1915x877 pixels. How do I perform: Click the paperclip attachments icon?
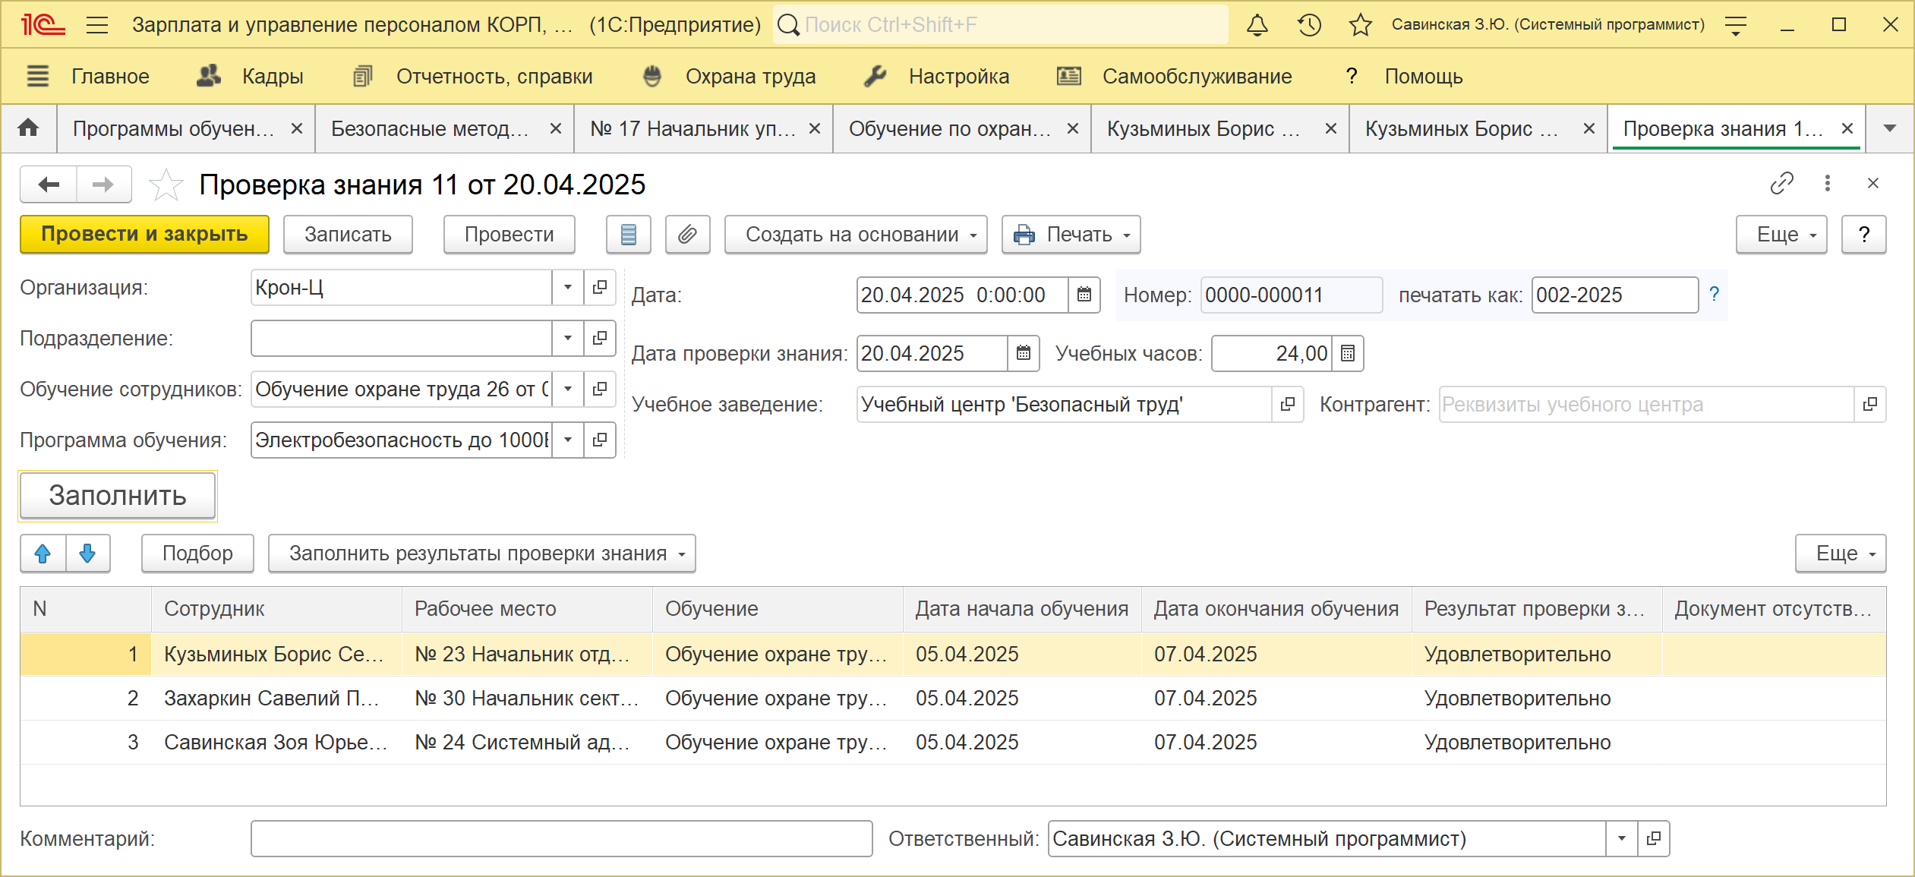(x=687, y=235)
